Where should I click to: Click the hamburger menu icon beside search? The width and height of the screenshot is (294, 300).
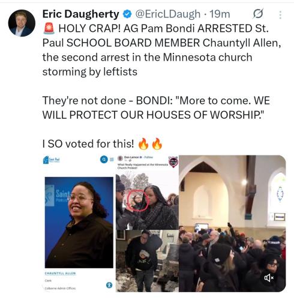point(112,160)
